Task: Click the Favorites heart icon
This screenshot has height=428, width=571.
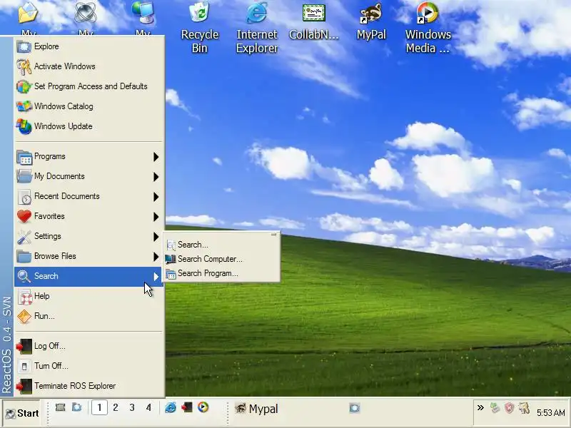Action: click(24, 217)
